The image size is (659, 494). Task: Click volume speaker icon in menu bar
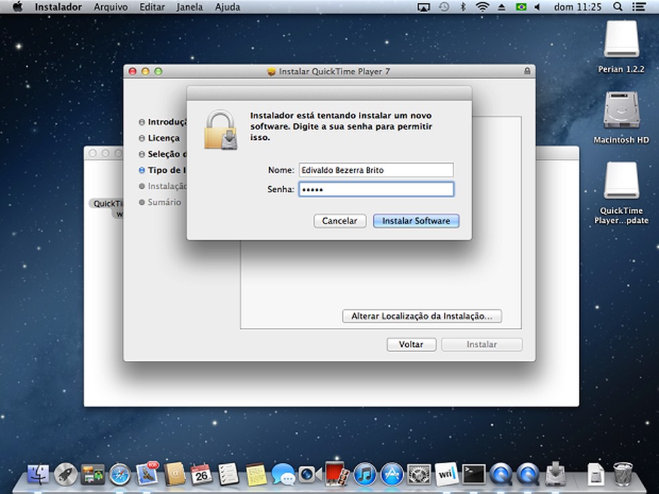click(x=537, y=7)
